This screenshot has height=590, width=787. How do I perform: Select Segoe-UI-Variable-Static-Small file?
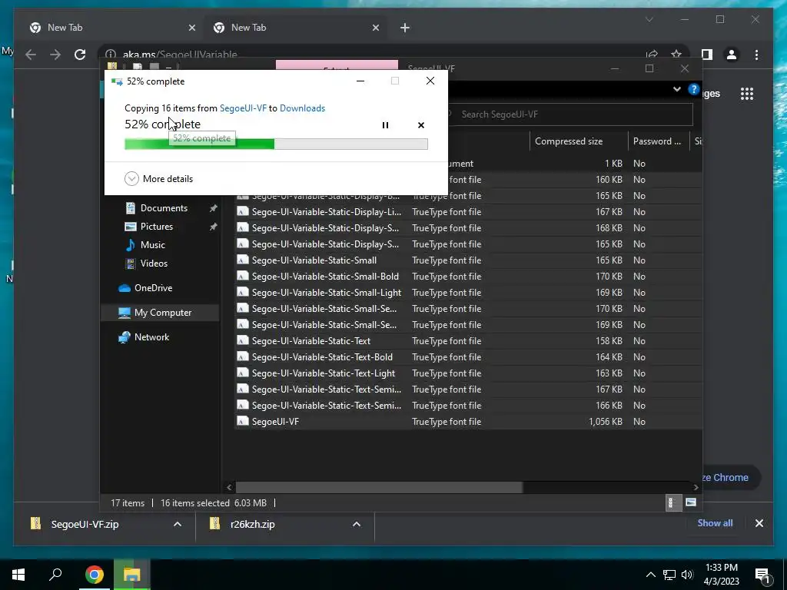tap(314, 260)
